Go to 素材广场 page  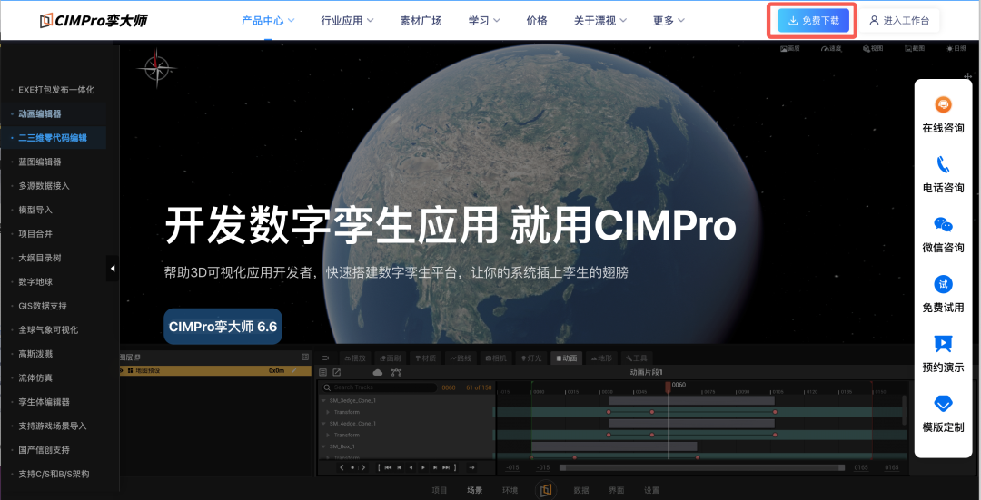pyautogui.click(x=421, y=21)
